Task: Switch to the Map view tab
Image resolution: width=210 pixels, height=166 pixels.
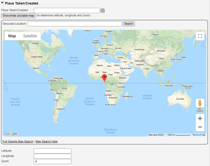Action: click(x=12, y=36)
